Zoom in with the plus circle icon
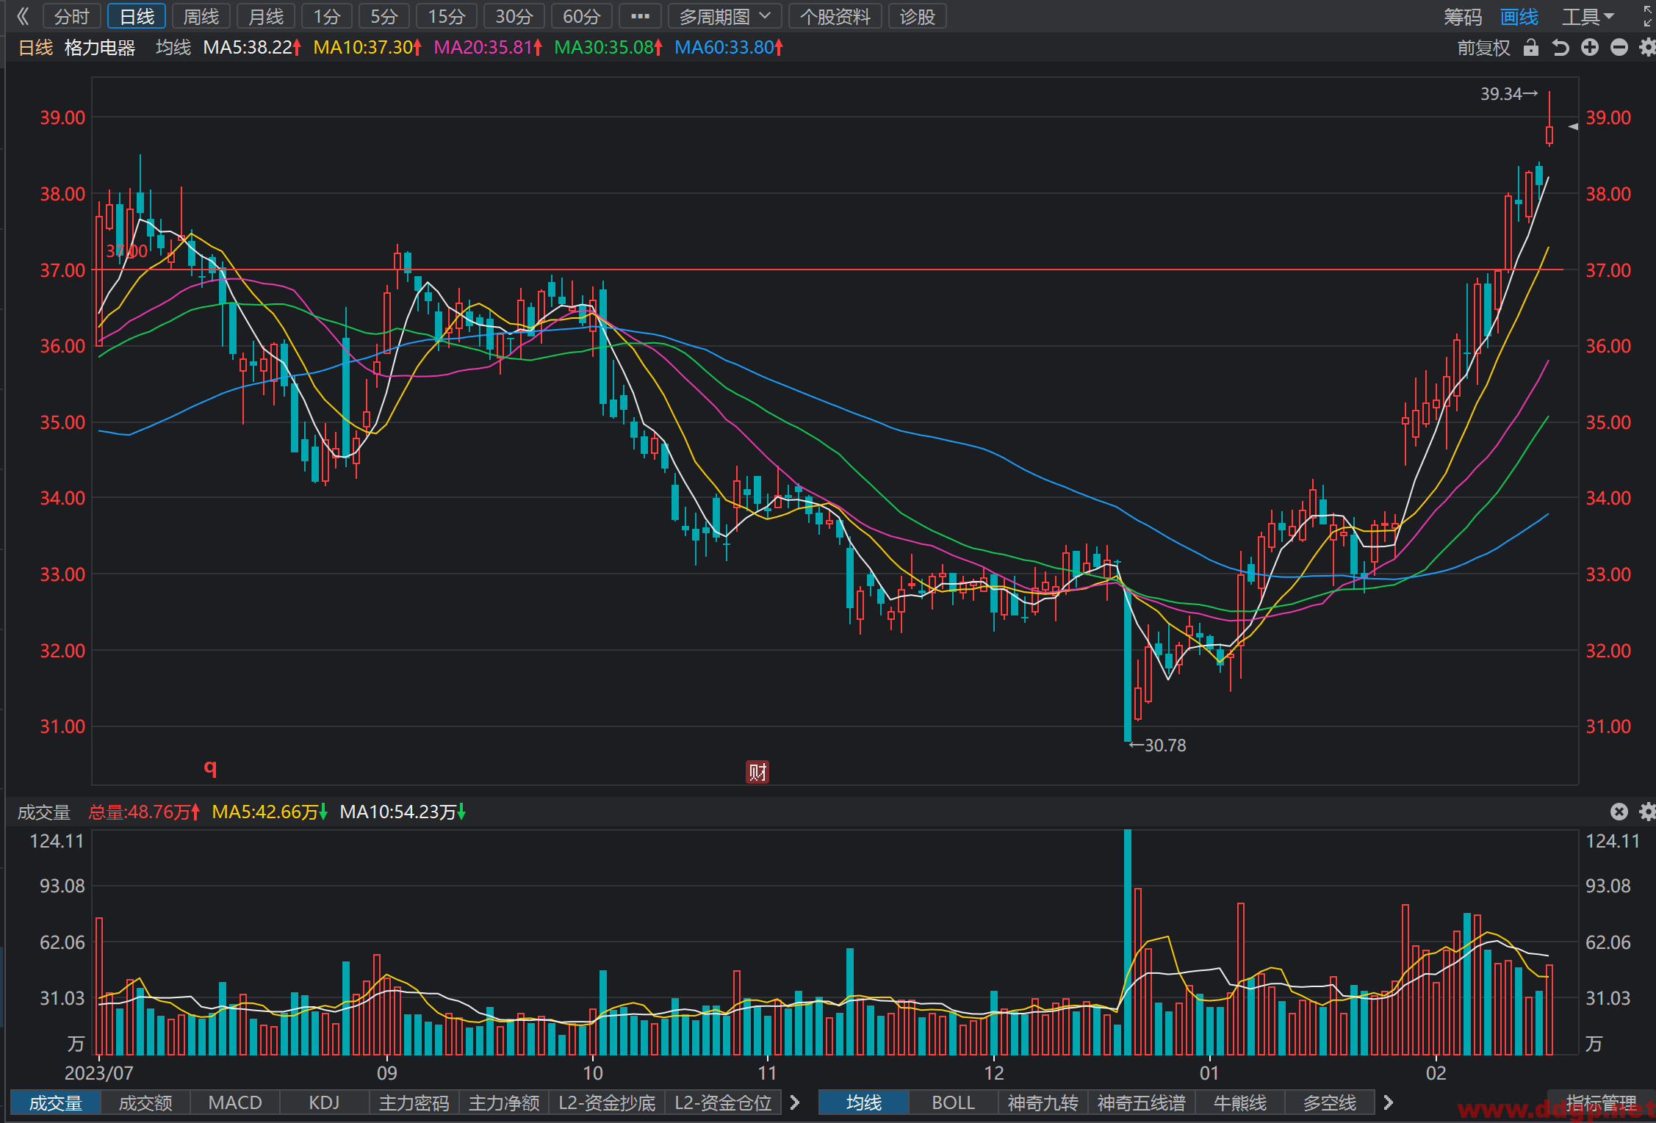The height and width of the screenshot is (1123, 1656). (1590, 48)
